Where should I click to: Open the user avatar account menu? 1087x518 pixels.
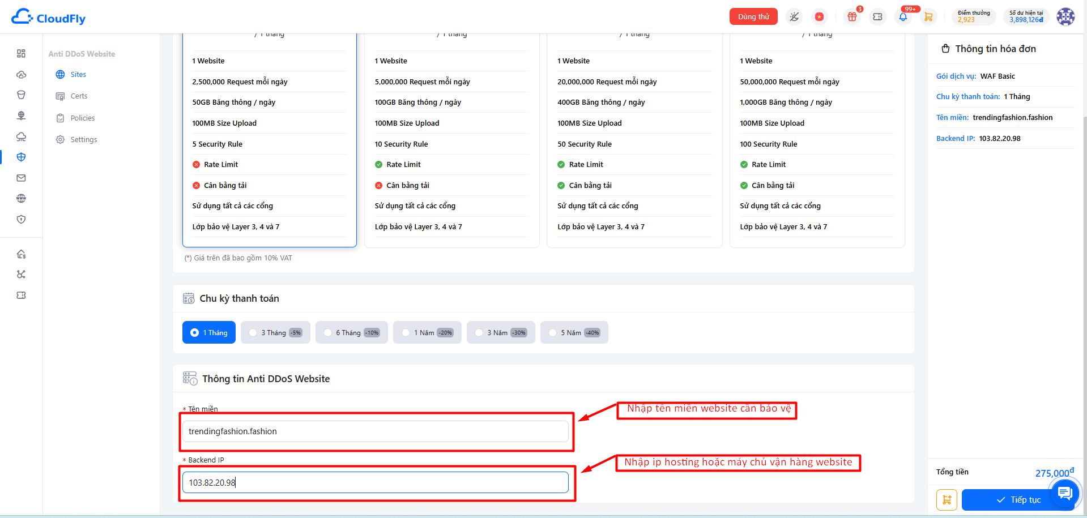click(x=1065, y=17)
